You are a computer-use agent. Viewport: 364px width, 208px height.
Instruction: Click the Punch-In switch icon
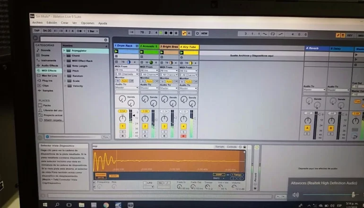(x=265, y=34)
